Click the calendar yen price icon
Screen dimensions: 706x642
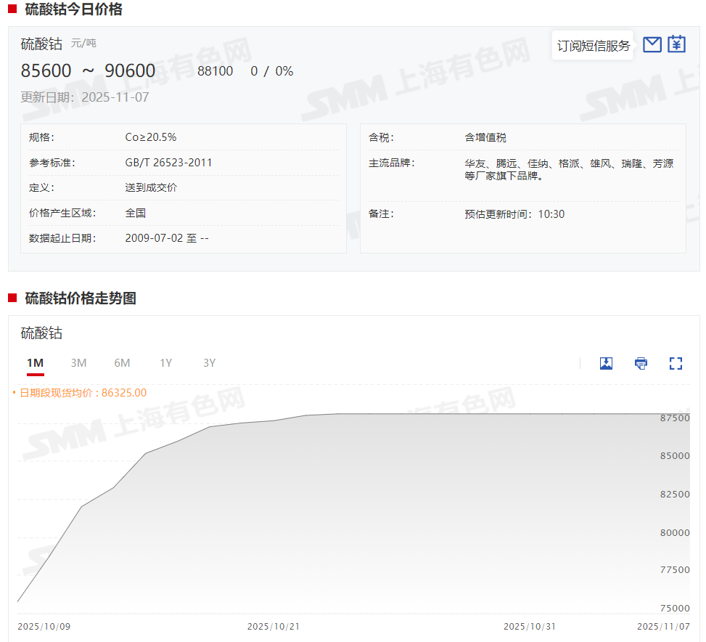click(x=676, y=44)
